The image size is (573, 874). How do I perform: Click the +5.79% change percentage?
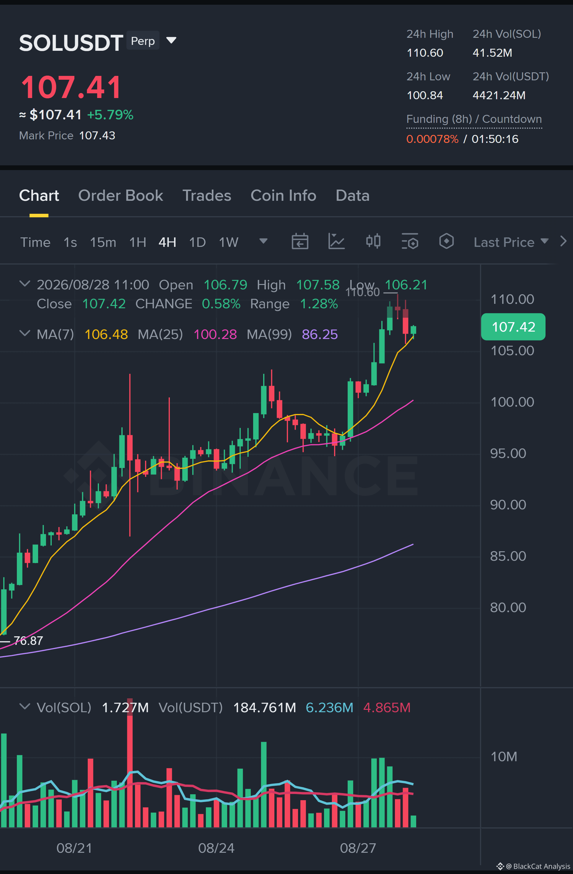110,115
